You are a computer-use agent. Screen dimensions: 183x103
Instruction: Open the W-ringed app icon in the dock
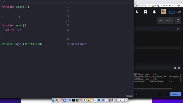[x=96, y=100]
